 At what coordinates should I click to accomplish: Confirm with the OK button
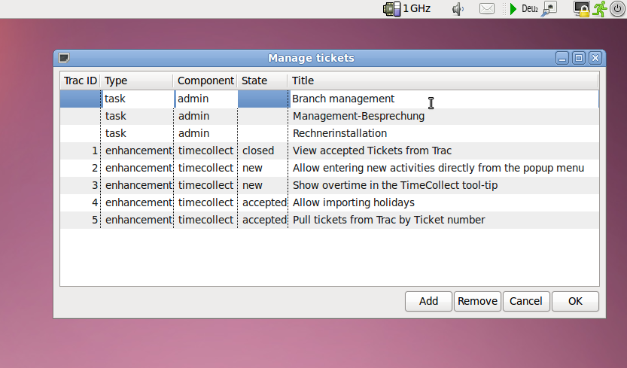pyautogui.click(x=575, y=301)
